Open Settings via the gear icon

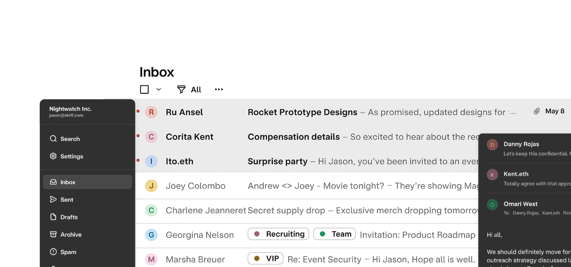coord(53,156)
